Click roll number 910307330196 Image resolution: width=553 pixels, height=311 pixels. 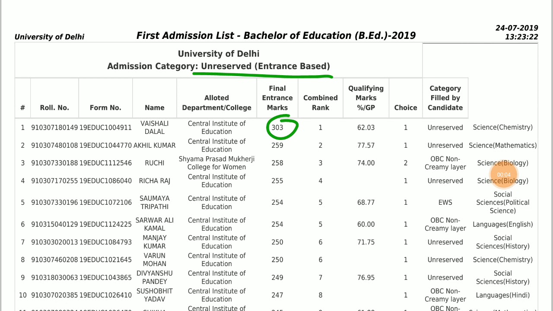(x=54, y=203)
